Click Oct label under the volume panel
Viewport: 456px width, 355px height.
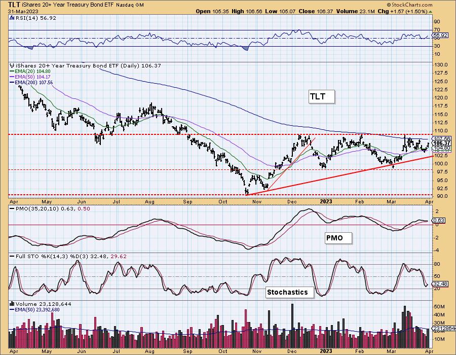[223, 351]
